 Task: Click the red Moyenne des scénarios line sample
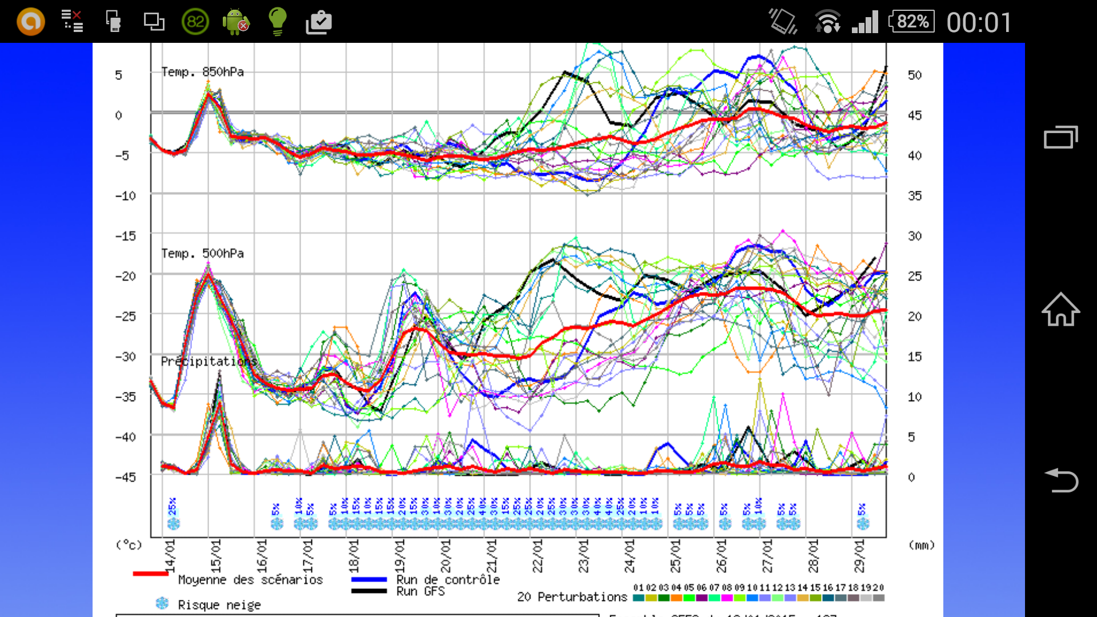150,573
